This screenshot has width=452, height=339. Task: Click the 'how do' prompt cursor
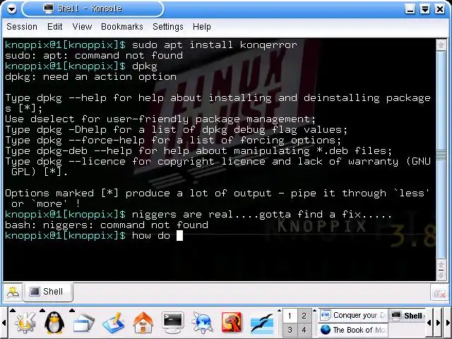179,236
